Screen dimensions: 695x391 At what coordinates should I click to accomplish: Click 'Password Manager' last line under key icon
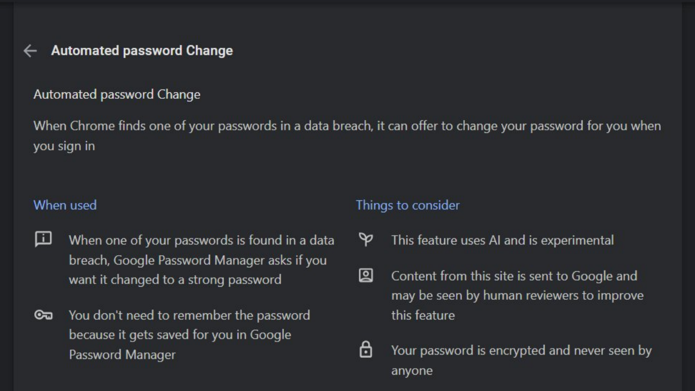click(x=122, y=355)
